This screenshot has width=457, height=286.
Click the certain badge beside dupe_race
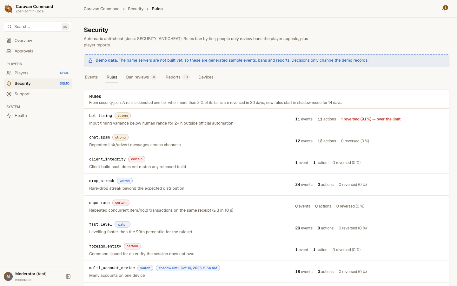(121, 203)
